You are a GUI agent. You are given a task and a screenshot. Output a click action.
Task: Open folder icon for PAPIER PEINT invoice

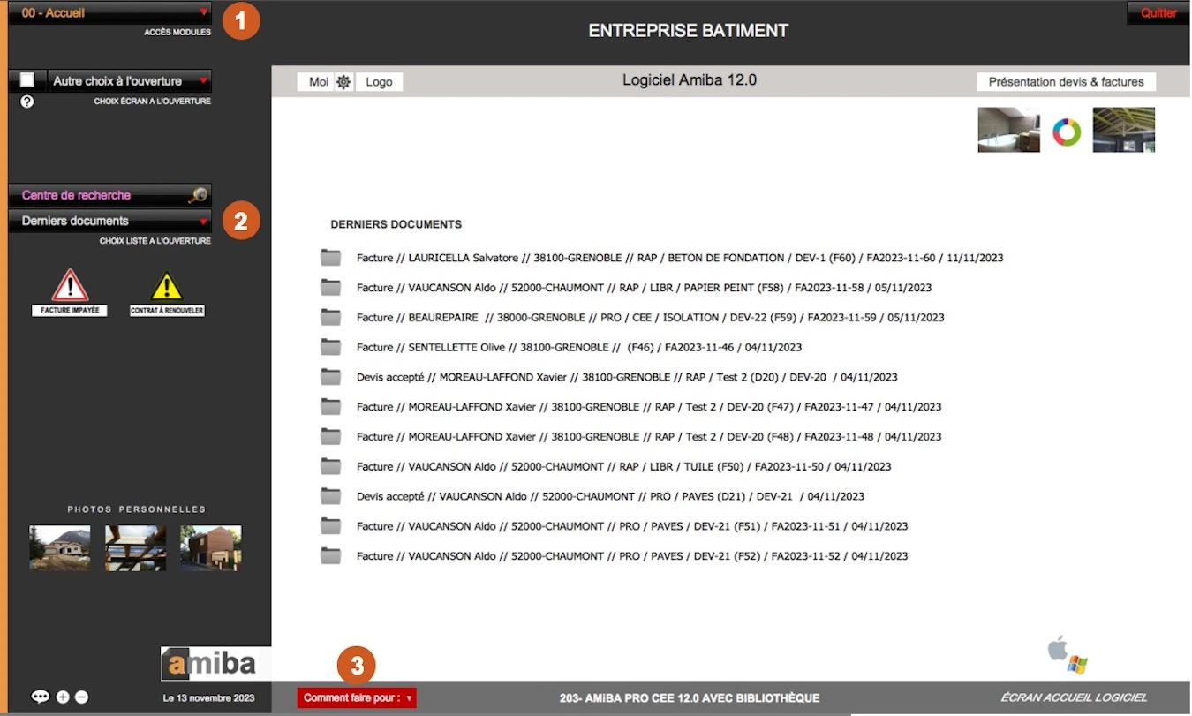[331, 287]
